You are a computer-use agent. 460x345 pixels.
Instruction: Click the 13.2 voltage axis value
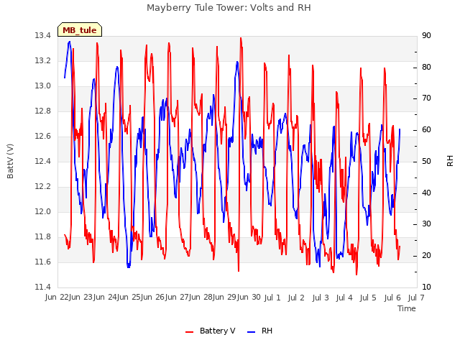(x=43, y=60)
